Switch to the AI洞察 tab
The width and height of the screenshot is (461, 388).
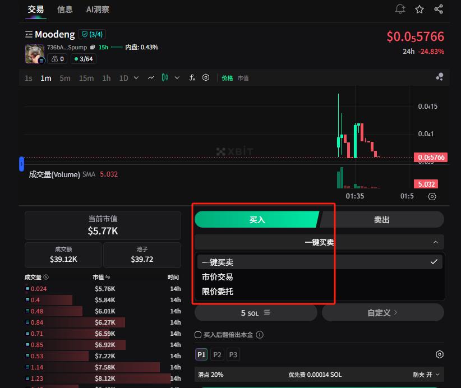[x=98, y=10]
